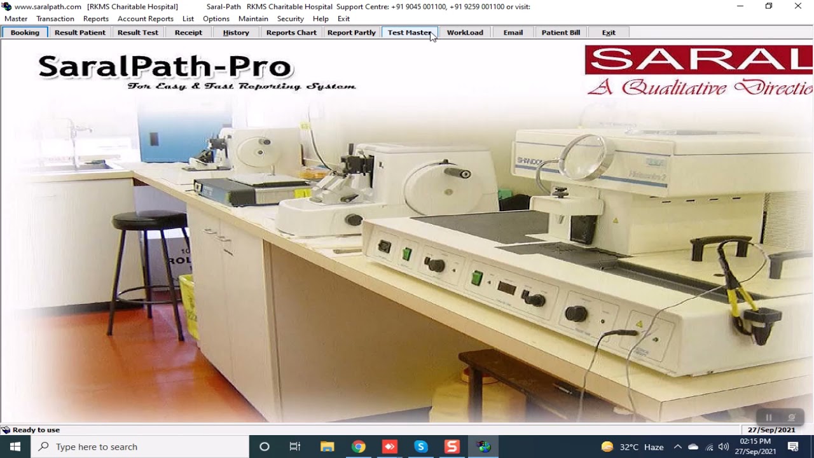
Task: Click the Exit toolbar button
Action: [609, 32]
